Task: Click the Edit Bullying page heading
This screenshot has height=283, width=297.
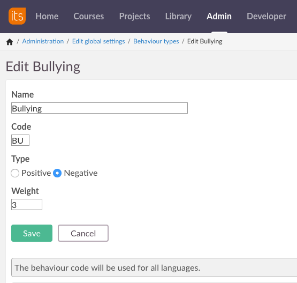Action: 43,67
